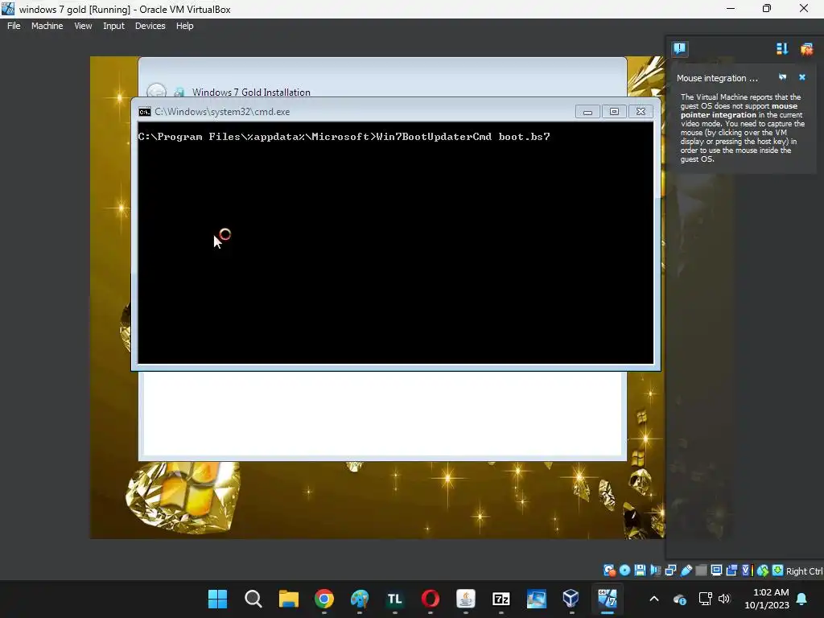
Task: Click the do-not-show-again icon on Mouse integration notice
Action: point(782,77)
